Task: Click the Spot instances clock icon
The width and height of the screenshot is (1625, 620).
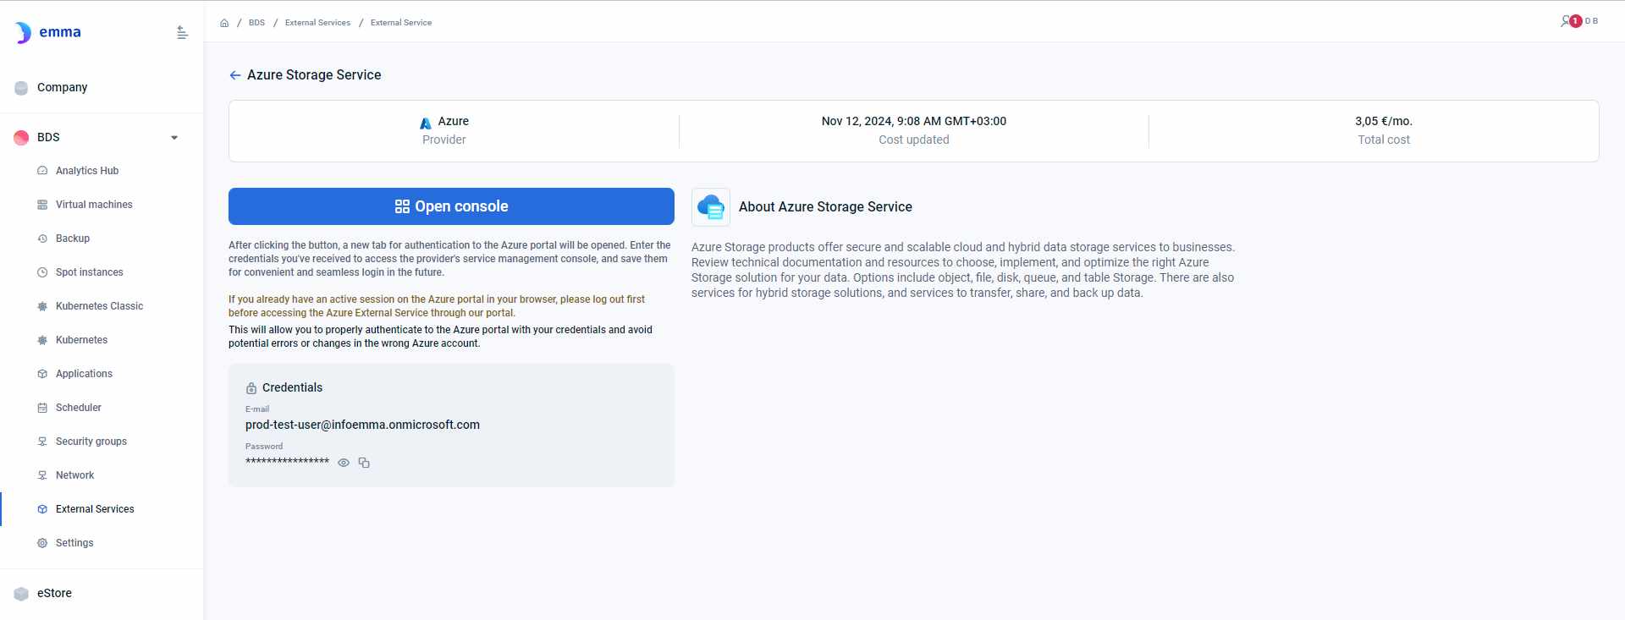Action: 42,272
